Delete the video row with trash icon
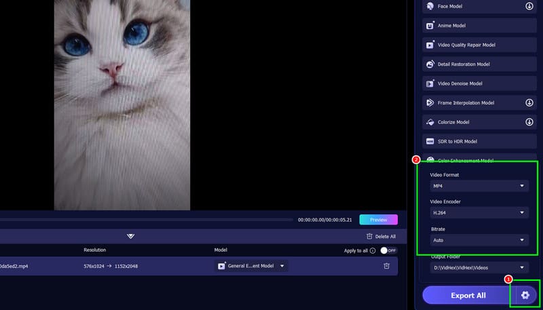 coord(386,266)
